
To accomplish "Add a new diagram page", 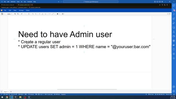I will (x=11, y=92).
